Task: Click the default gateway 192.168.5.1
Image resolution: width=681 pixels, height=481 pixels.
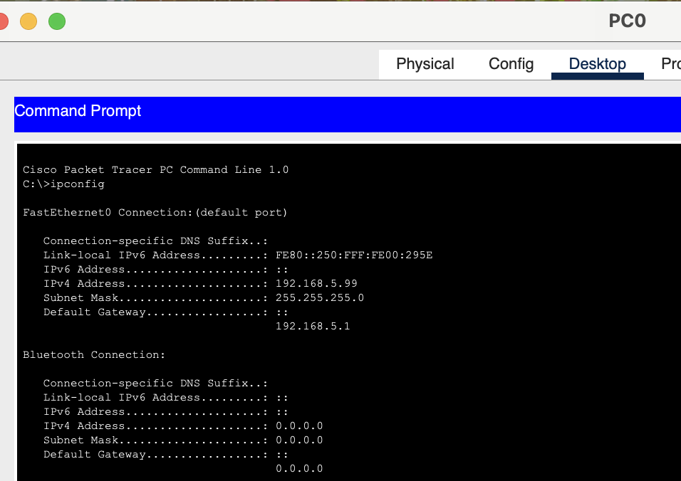Action: (313, 326)
